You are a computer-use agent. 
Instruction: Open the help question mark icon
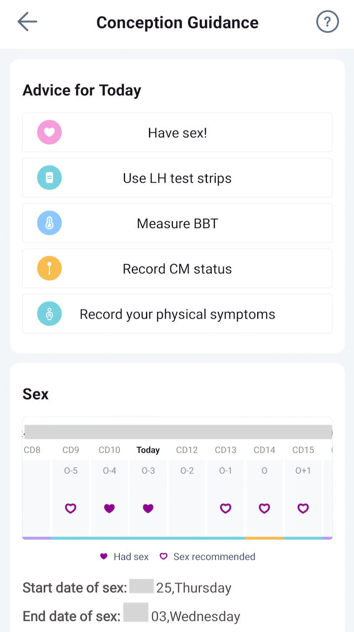tap(327, 22)
